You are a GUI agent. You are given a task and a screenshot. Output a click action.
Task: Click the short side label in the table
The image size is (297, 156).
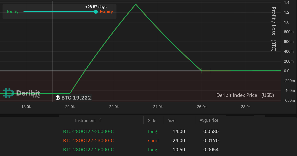pos(153,141)
